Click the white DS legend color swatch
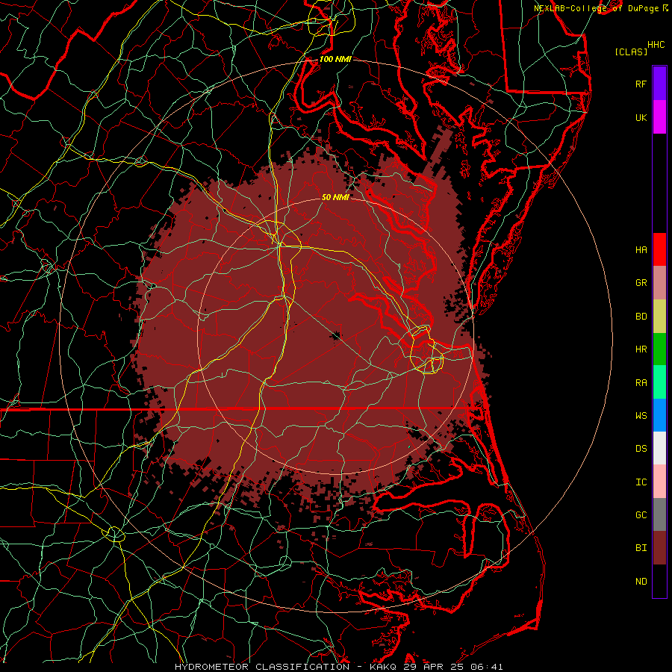The height and width of the screenshot is (672, 672). tap(659, 448)
